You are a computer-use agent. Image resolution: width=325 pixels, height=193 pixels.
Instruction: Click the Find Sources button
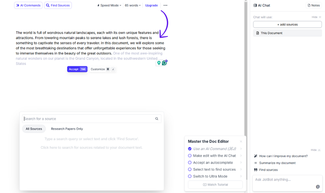(x=58, y=5)
